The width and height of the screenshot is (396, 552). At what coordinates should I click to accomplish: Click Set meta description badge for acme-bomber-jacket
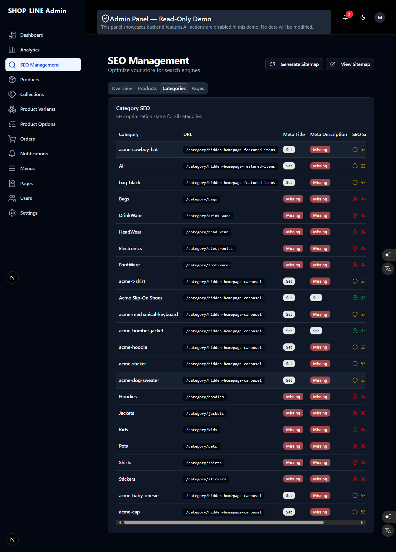tap(316, 331)
